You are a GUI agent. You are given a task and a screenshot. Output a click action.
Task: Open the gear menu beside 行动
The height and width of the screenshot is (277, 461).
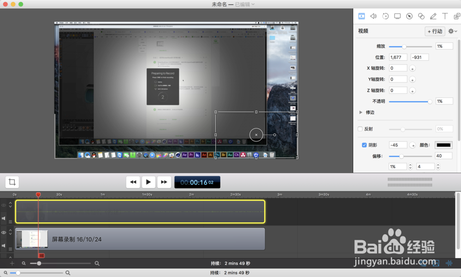pyautogui.click(x=452, y=31)
